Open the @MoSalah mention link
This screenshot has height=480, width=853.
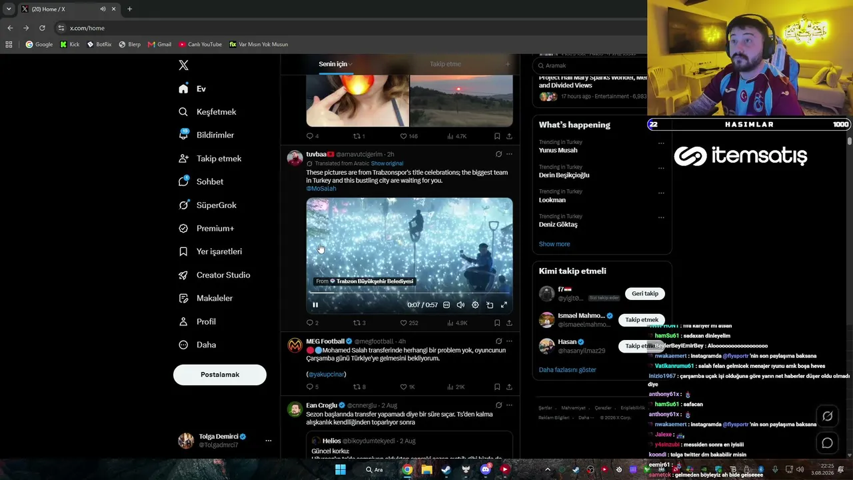coord(321,189)
